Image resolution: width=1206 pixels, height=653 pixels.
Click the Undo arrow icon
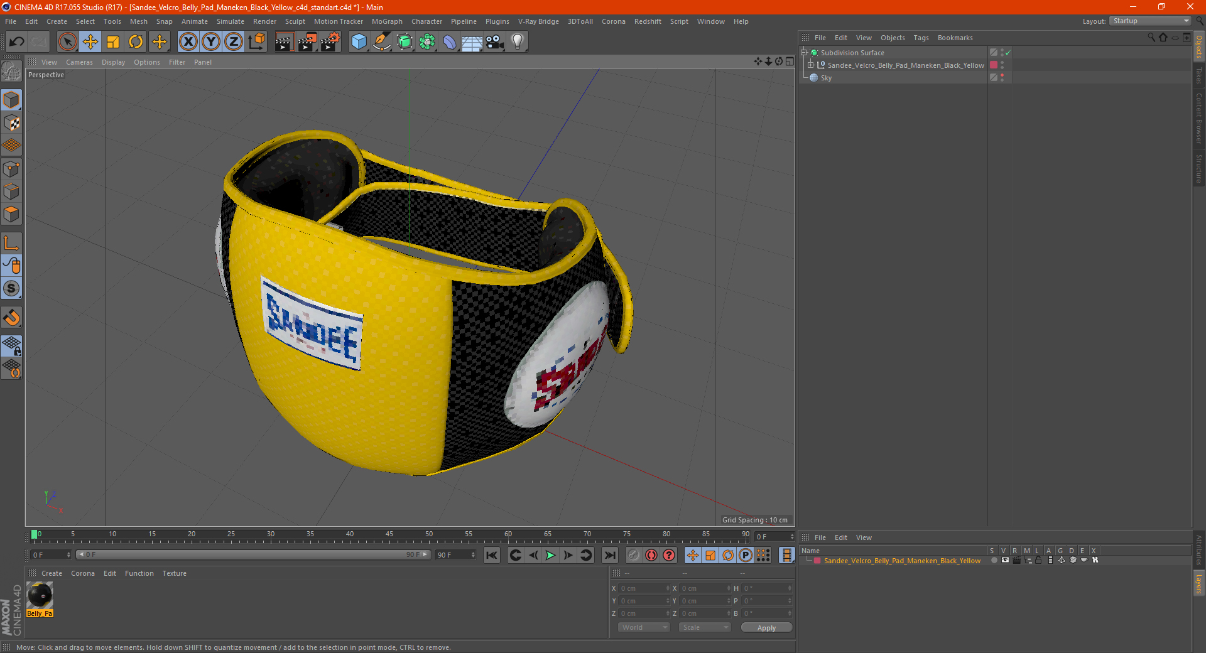pyautogui.click(x=16, y=42)
